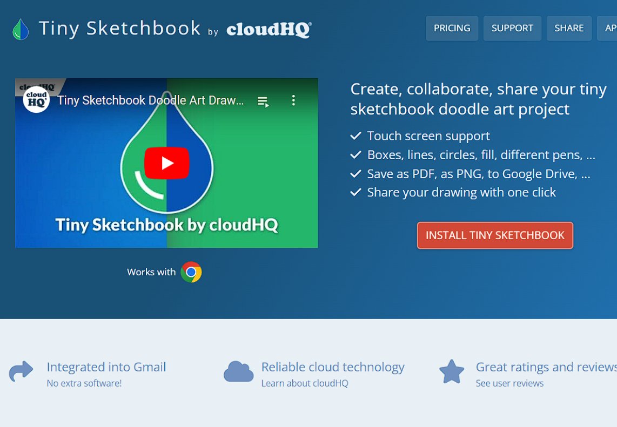Open Reliable cloud technology heading

tap(333, 367)
